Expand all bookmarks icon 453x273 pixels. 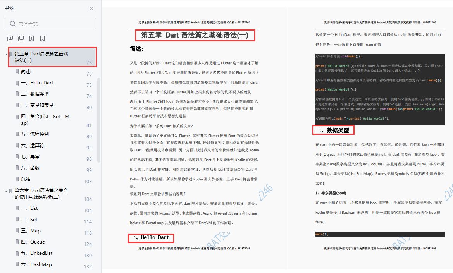tap(10, 38)
